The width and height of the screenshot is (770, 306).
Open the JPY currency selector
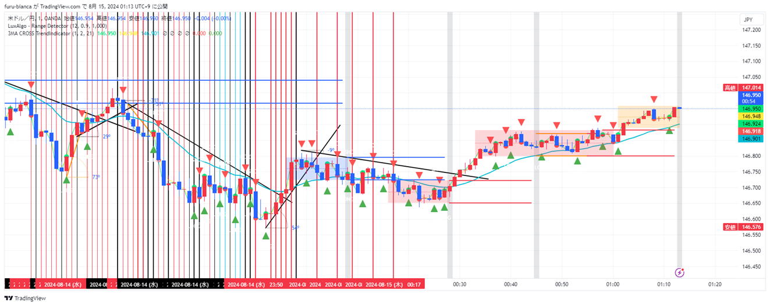[x=748, y=20]
